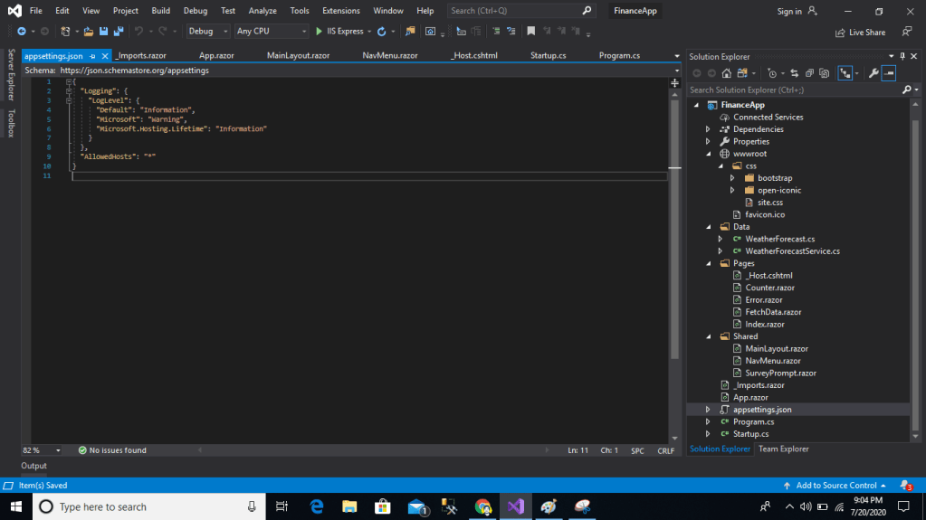Toggle Preview Selected Items in Solution Explorer
This screenshot has width=926, height=520.
889,73
